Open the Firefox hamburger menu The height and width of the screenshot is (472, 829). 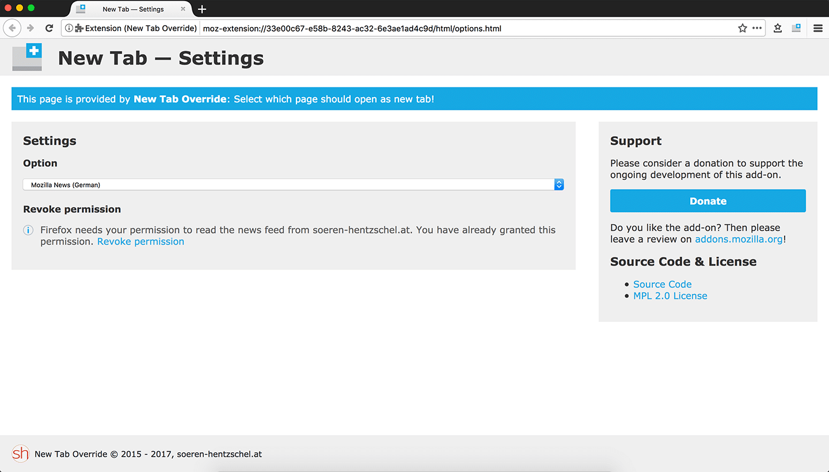point(817,28)
